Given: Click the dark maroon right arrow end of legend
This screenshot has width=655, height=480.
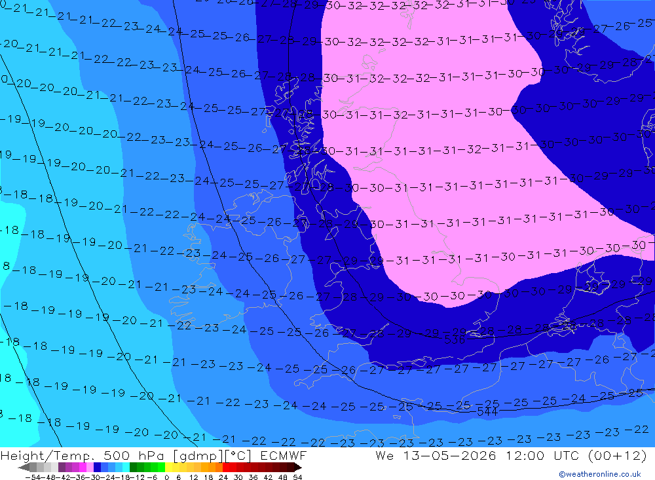Looking at the screenshot, I should point(298,468).
